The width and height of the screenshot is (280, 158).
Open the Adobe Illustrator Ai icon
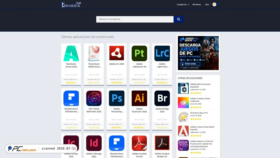139,98
